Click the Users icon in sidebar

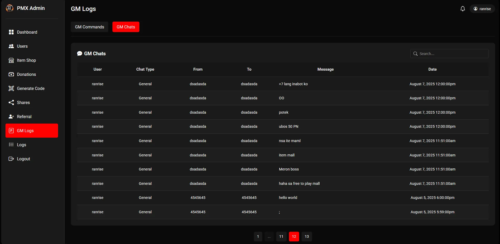[11, 46]
